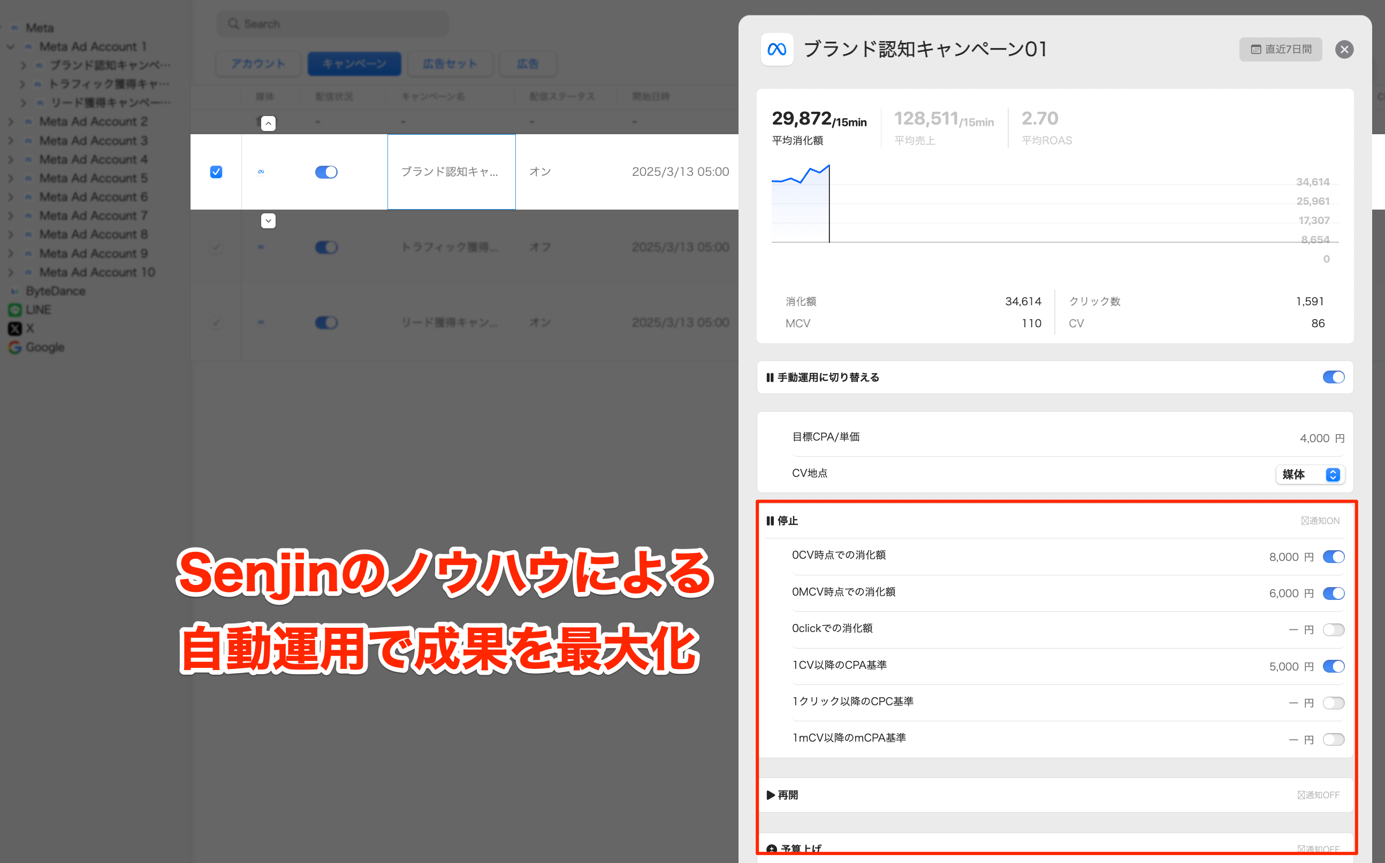
Task: Open the CV地点 media dropdown
Action: click(1310, 474)
